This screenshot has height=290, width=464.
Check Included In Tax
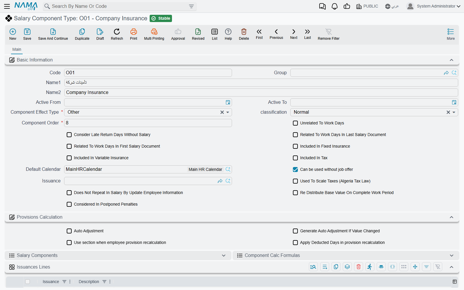coord(296,158)
